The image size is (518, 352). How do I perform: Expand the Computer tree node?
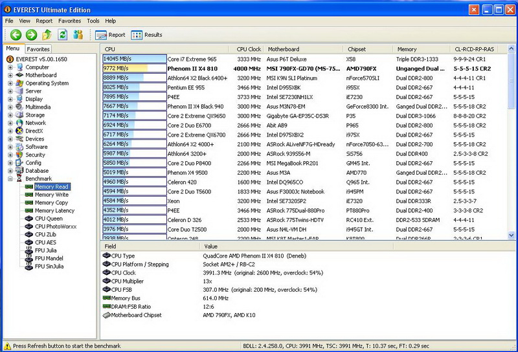10,67
